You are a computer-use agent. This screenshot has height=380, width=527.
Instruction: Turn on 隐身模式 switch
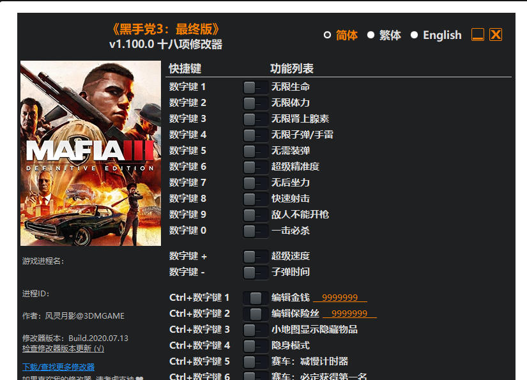[255, 346]
